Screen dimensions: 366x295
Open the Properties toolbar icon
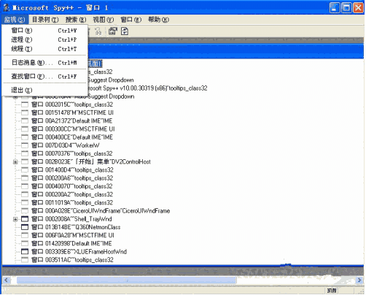pyautogui.click(x=112, y=31)
